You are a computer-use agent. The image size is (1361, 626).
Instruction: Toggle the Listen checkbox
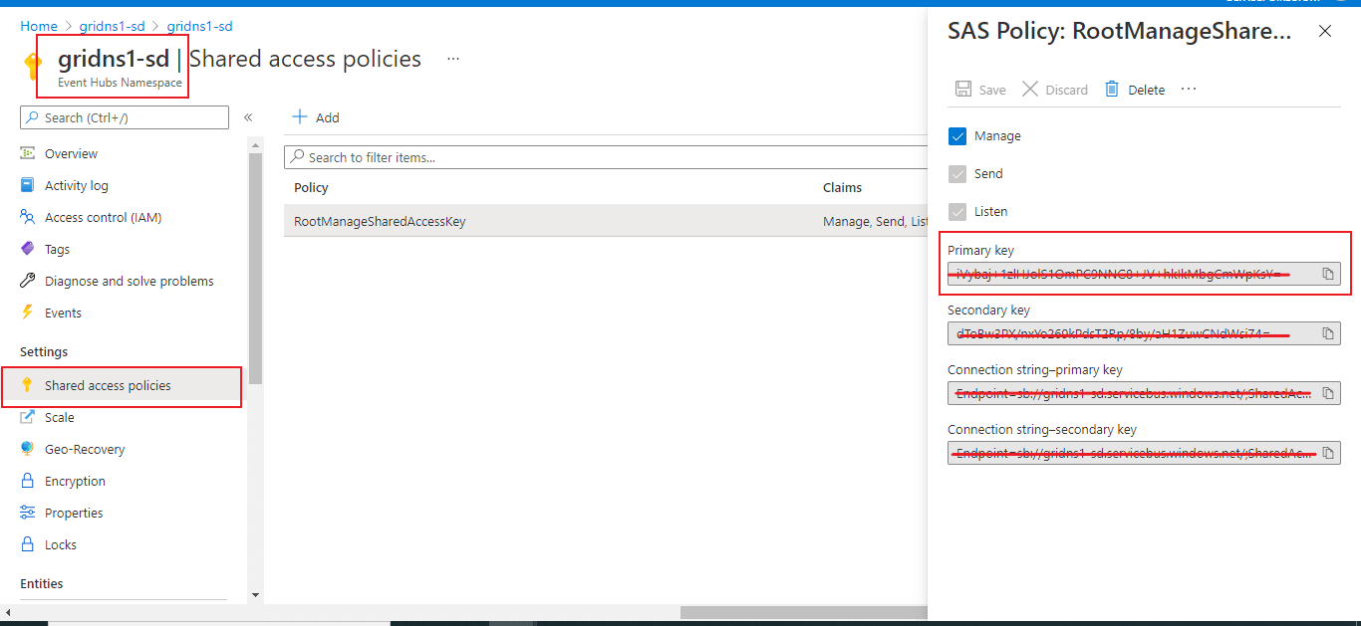[x=957, y=212]
